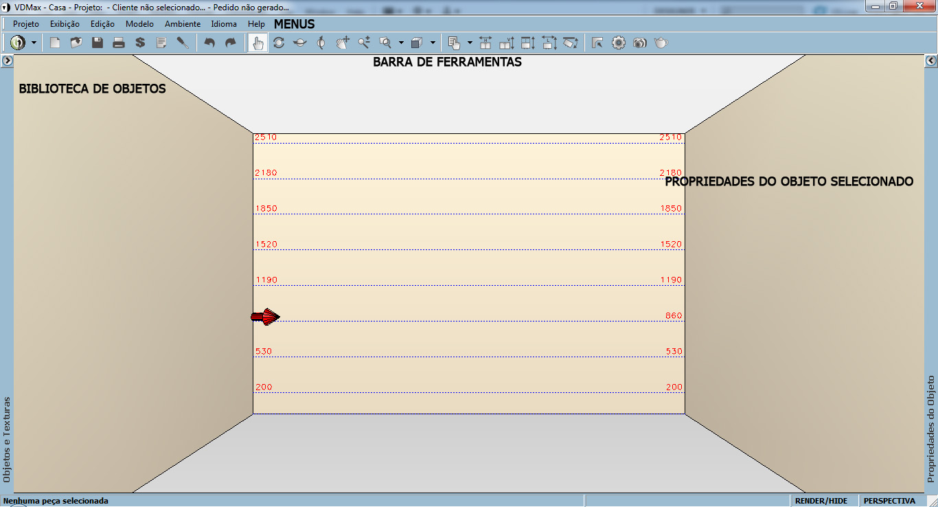Click the zoom window magnifier icon
The height and width of the screenshot is (507, 938).
pos(385,43)
